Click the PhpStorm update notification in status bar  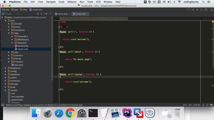[44, 105]
